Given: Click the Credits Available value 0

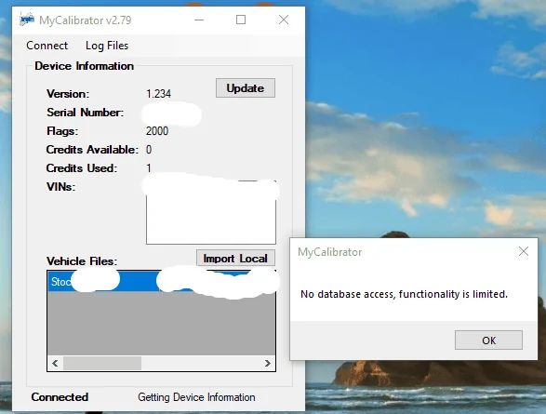Looking at the screenshot, I should coord(149,150).
